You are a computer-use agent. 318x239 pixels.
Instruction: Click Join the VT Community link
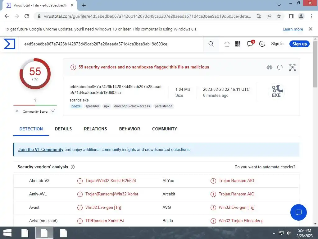41,150
